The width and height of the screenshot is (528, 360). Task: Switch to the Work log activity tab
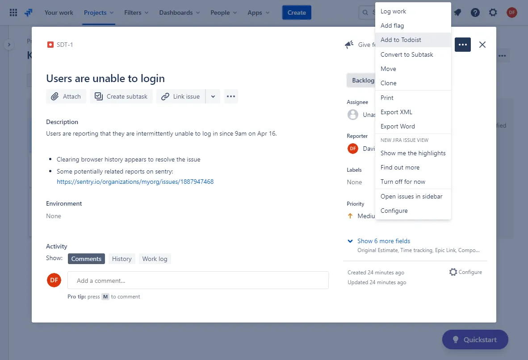pos(155,259)
